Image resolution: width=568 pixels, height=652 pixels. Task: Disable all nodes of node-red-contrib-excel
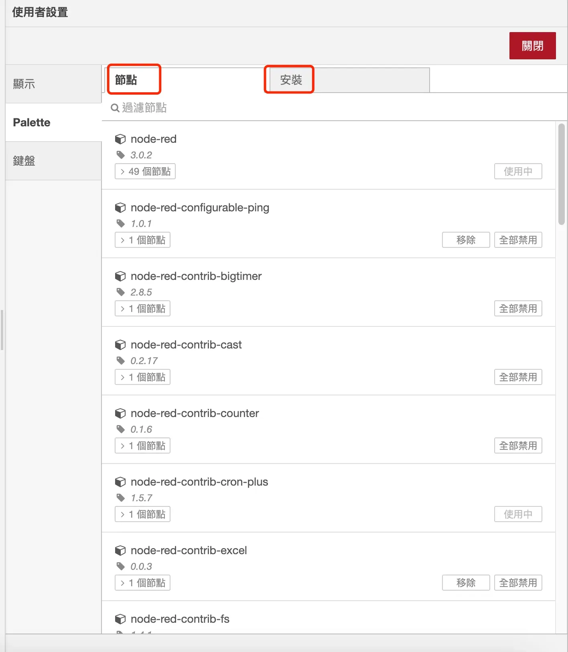518,583
